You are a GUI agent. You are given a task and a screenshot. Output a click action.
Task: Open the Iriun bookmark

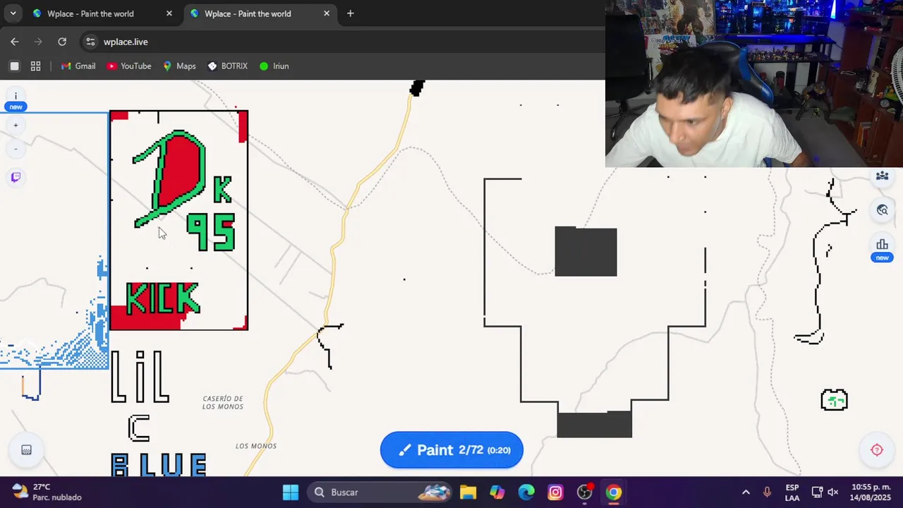pyautogui.click(x=274, y=66)
